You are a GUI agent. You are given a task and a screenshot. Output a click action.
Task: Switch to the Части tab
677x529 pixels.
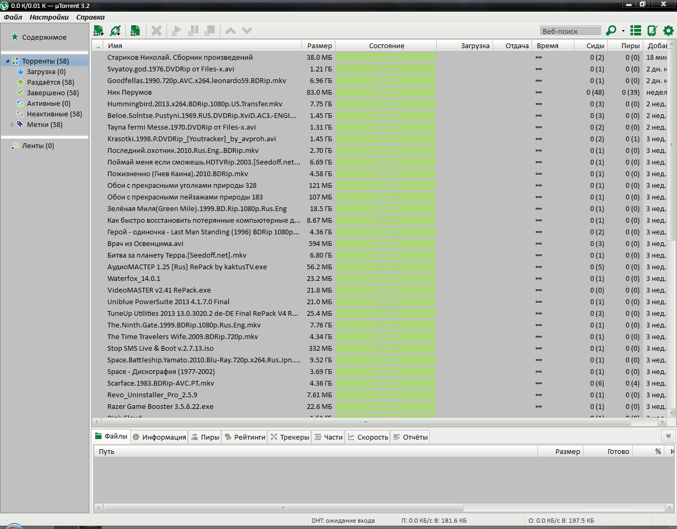point(328,437)
